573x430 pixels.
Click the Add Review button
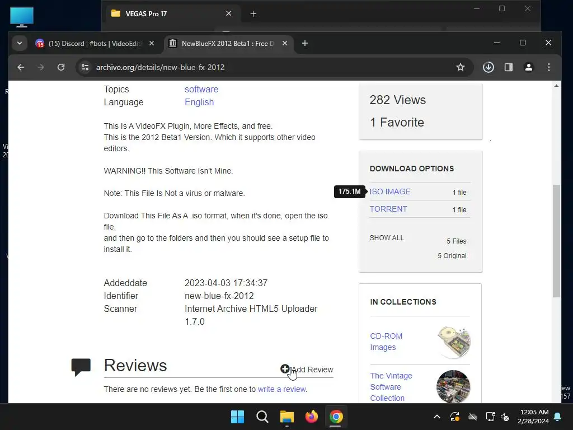tap(307, 370)
